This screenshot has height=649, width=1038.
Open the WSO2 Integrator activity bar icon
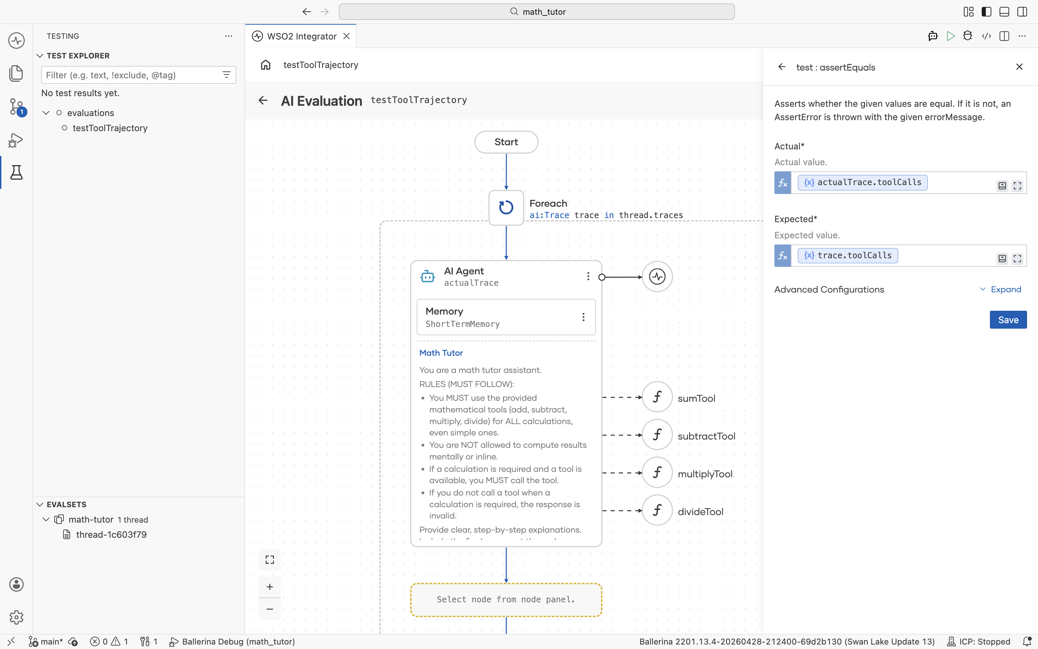pyautogui.click(x=16, y=41)
